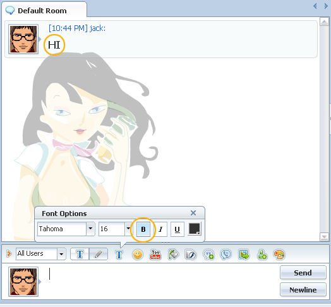Expand the font size 16 dropdown

128,229
